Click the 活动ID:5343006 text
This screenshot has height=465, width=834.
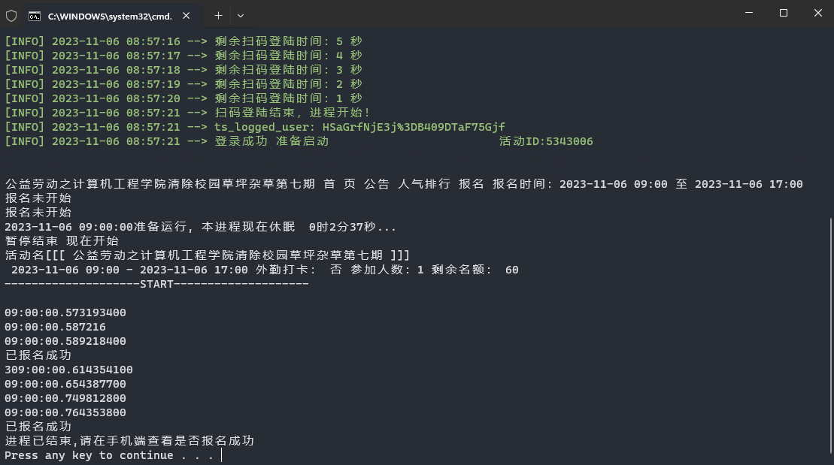(x=546, y=141)
